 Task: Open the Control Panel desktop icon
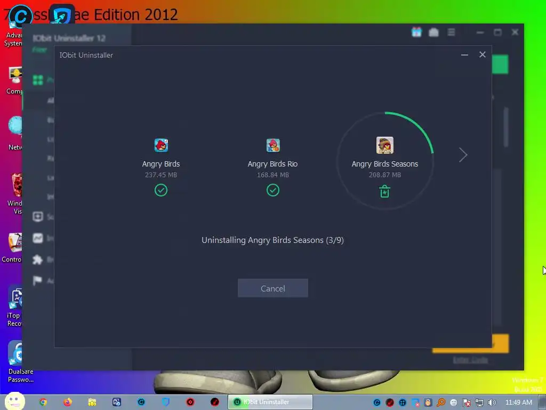pyautogui.click(x=12, y=248)
